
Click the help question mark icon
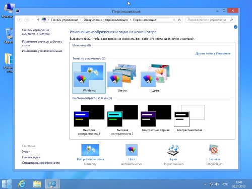235,27
